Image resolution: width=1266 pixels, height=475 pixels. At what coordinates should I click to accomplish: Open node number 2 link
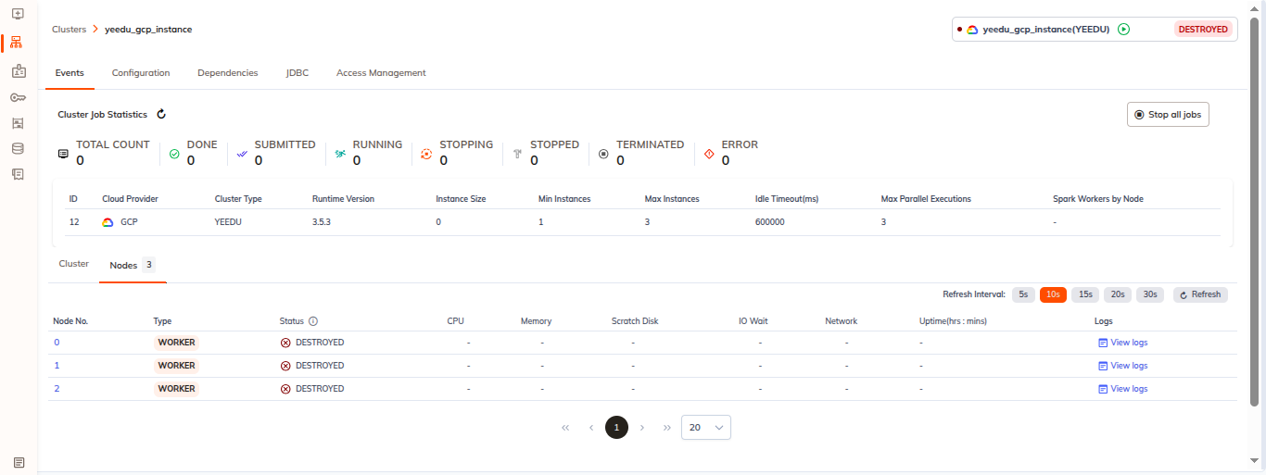coord(57,389)
